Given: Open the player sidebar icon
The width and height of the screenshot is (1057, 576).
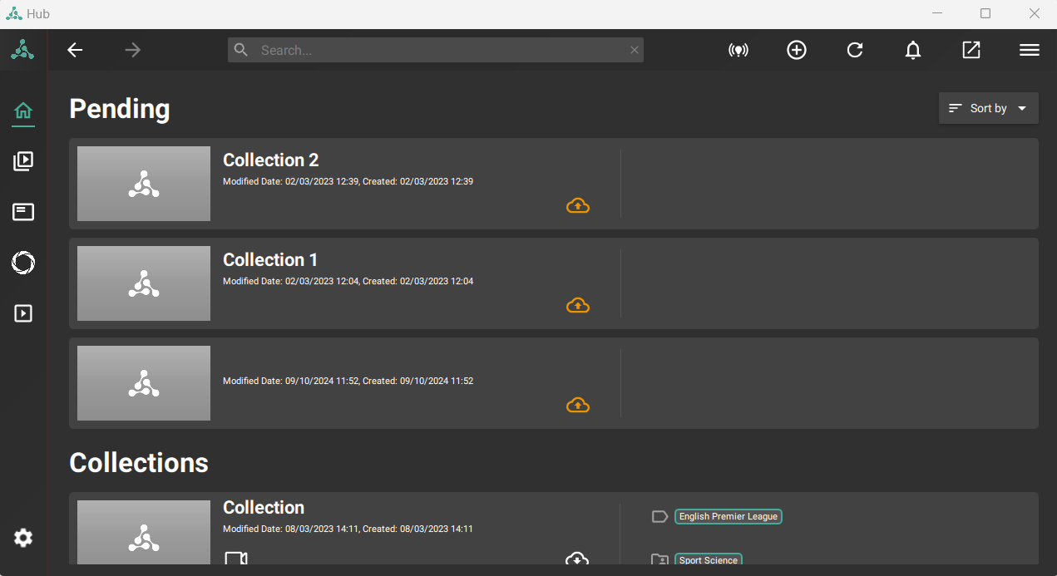Looking at the screenshot, I should click(23, 313).
